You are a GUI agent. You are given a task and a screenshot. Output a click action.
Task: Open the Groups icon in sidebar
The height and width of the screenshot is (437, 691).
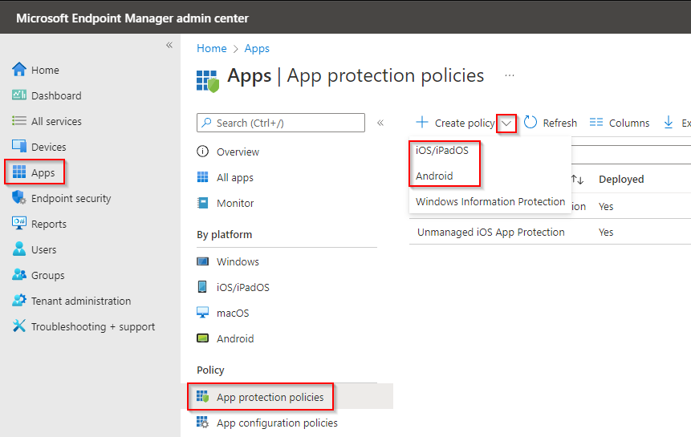tap(20, 275)
